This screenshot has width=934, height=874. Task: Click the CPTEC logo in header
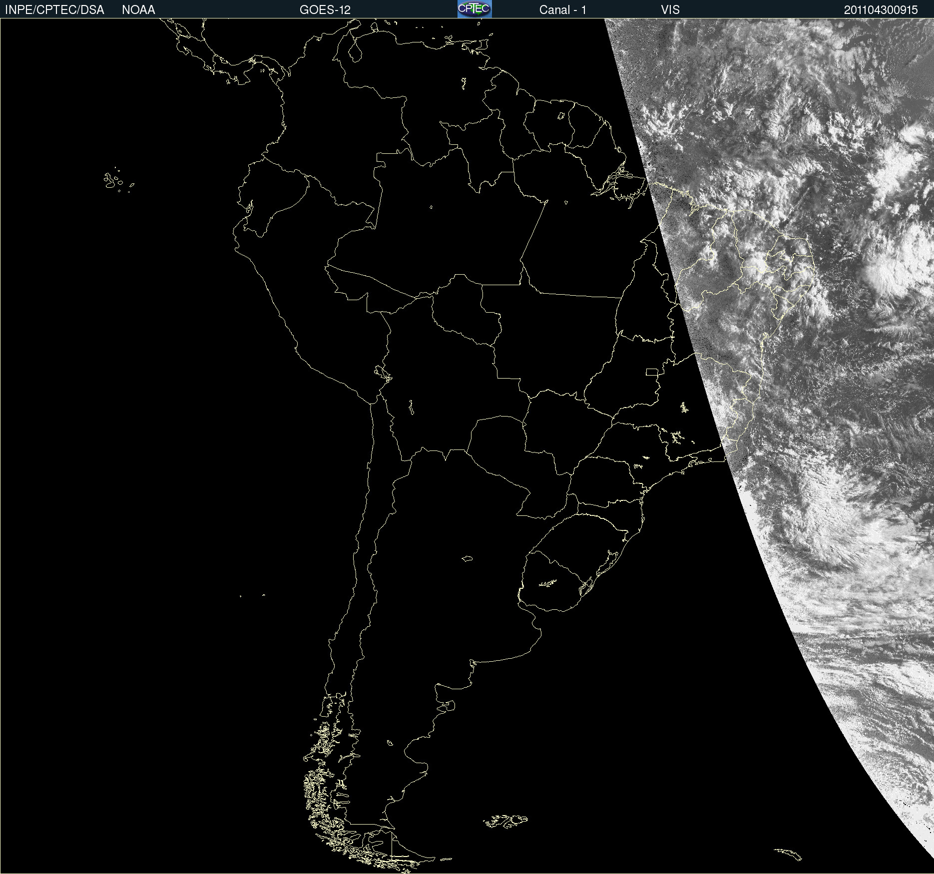pos(474,9)
